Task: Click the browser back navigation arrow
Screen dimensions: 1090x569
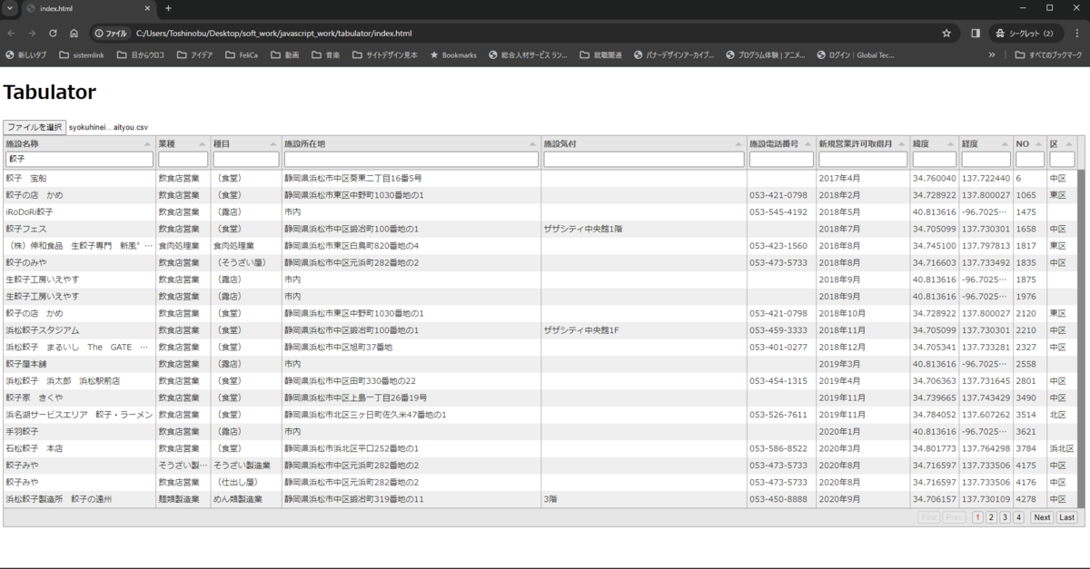Action: tap(10, 32)
